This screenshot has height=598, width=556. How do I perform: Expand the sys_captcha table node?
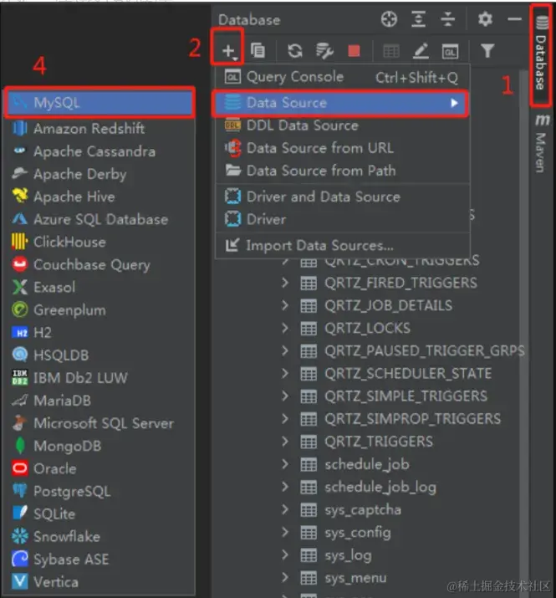click(x=285, y=509)
